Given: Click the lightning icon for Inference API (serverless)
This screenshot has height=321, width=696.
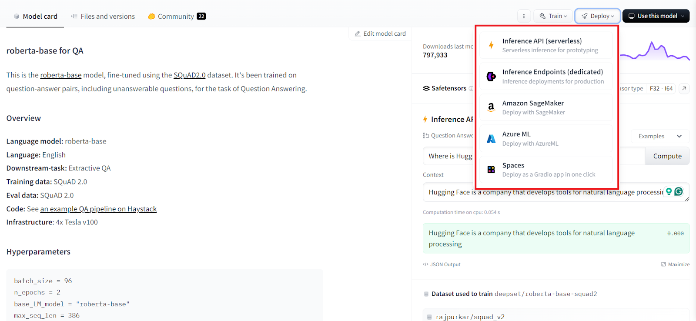Looking at the screenshot, I should click(x=491, y=45).
